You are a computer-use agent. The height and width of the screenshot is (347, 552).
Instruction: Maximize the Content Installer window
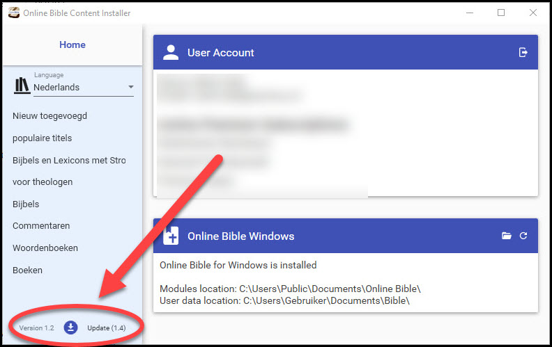(501, 13)
